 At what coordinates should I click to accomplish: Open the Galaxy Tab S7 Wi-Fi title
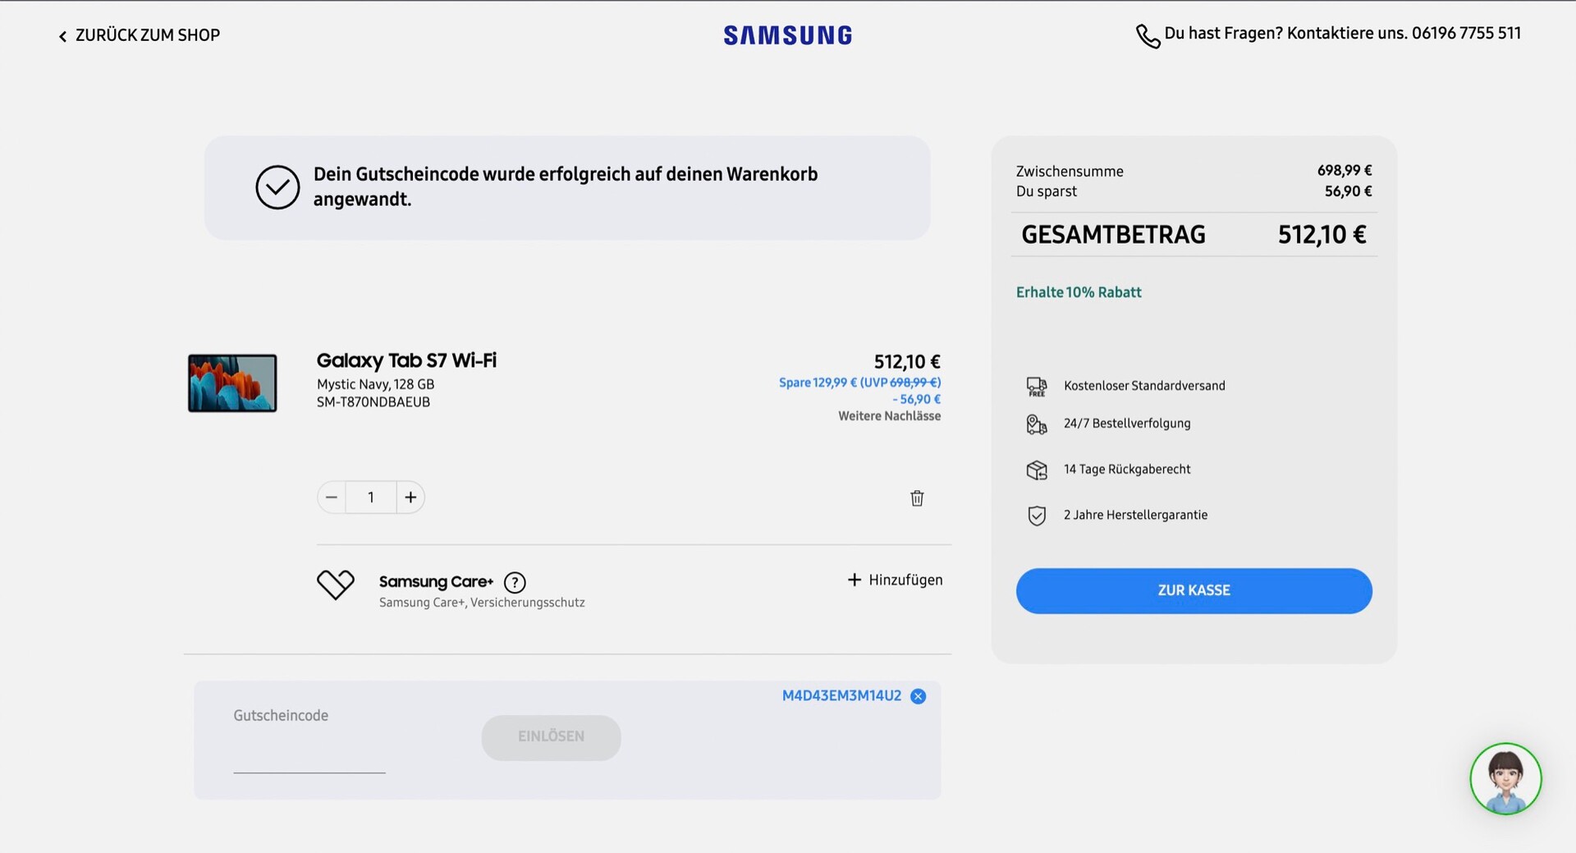pos(406,360)
